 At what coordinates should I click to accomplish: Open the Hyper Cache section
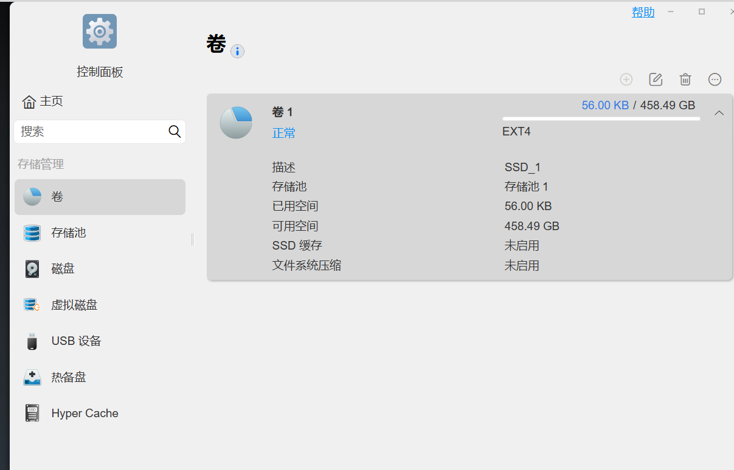[100, 414]
